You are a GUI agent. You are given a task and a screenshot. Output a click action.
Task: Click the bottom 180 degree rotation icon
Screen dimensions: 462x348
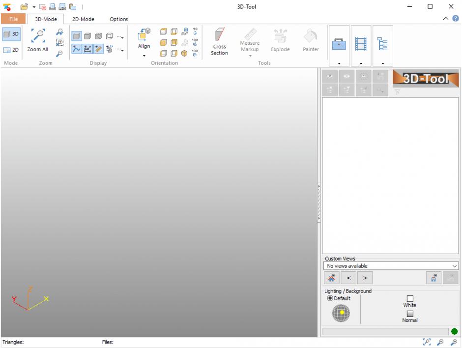point(195,53)
